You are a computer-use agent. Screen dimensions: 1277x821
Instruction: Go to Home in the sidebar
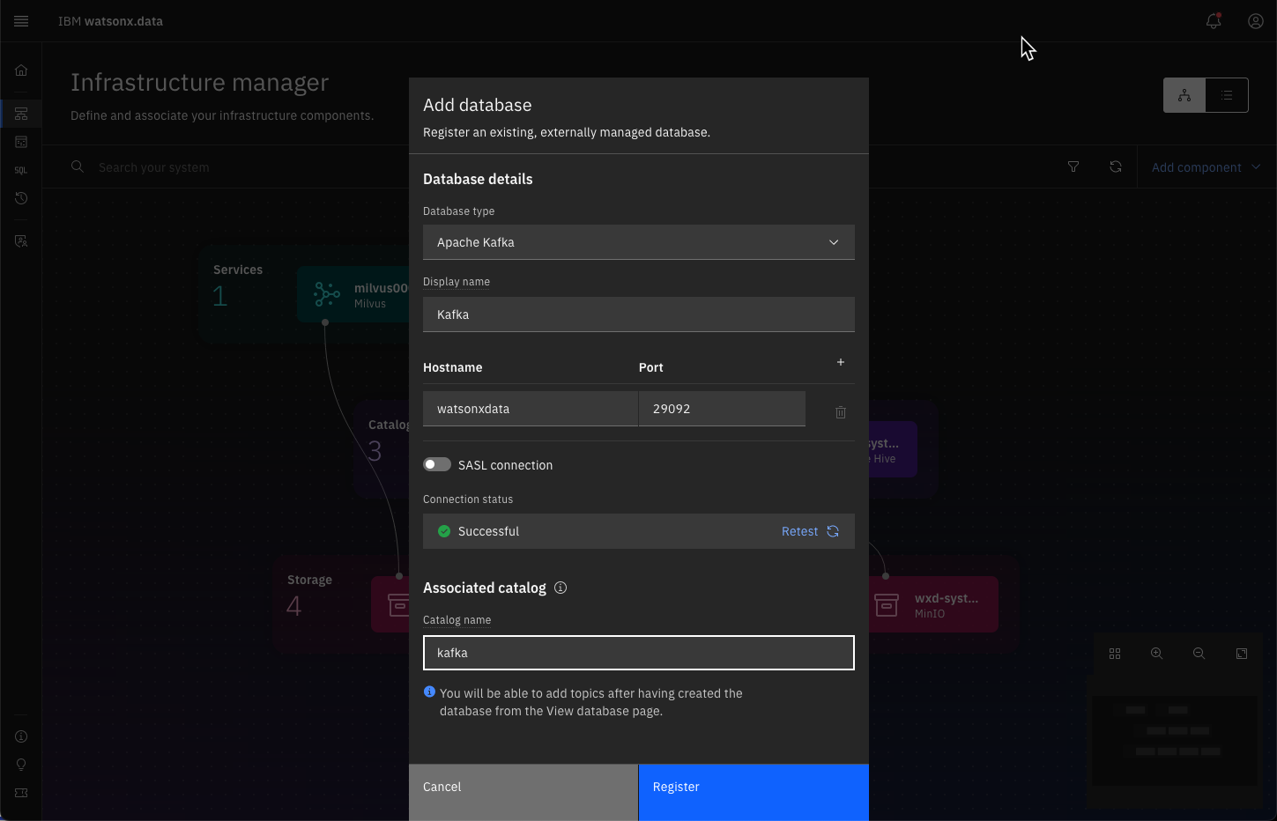click(21, 70)
